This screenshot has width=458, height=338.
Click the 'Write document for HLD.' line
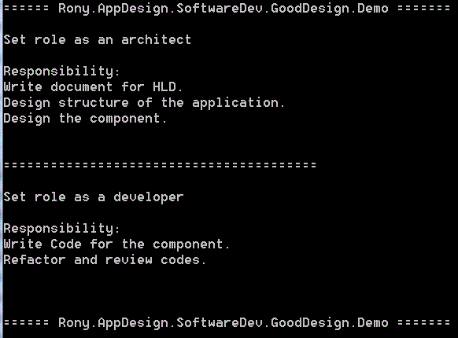[93, 87]
